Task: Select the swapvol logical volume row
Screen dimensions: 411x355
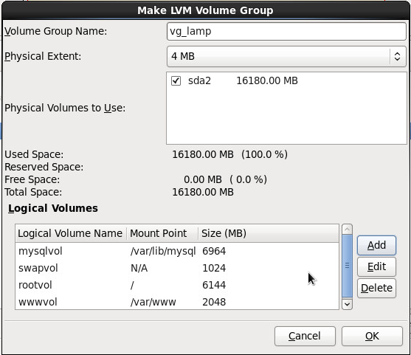Action: pos(177,268)
